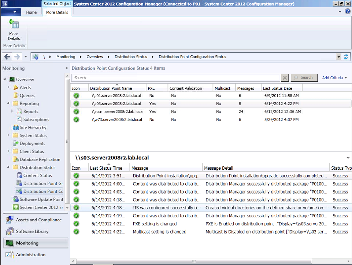
Task: Switch to the Home ribbon tab
Action: click(x=31, y=12)
